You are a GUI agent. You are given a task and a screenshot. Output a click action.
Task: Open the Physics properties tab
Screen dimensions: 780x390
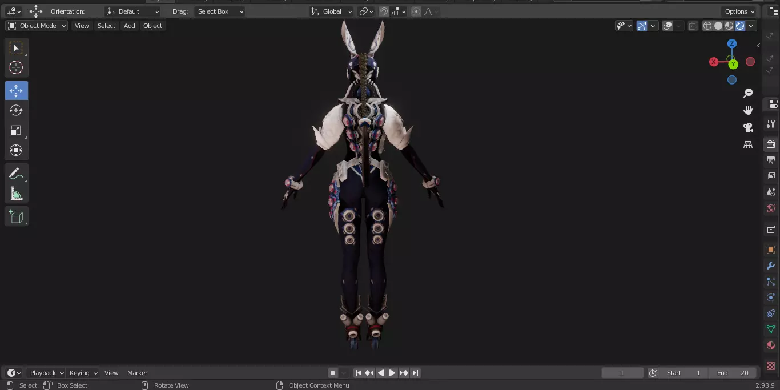pos(771,297)
